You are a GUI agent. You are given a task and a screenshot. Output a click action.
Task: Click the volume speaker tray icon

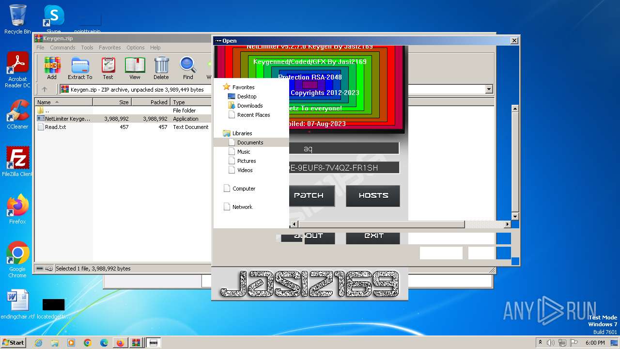click(550, 343)
